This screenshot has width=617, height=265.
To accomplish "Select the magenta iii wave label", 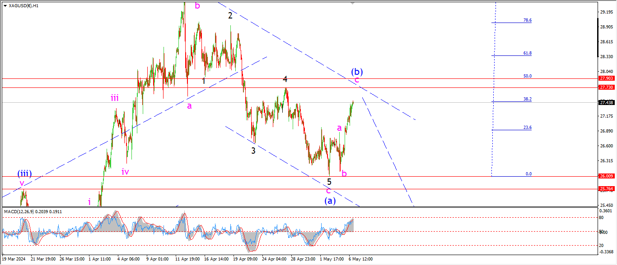I will pos(115,98).
